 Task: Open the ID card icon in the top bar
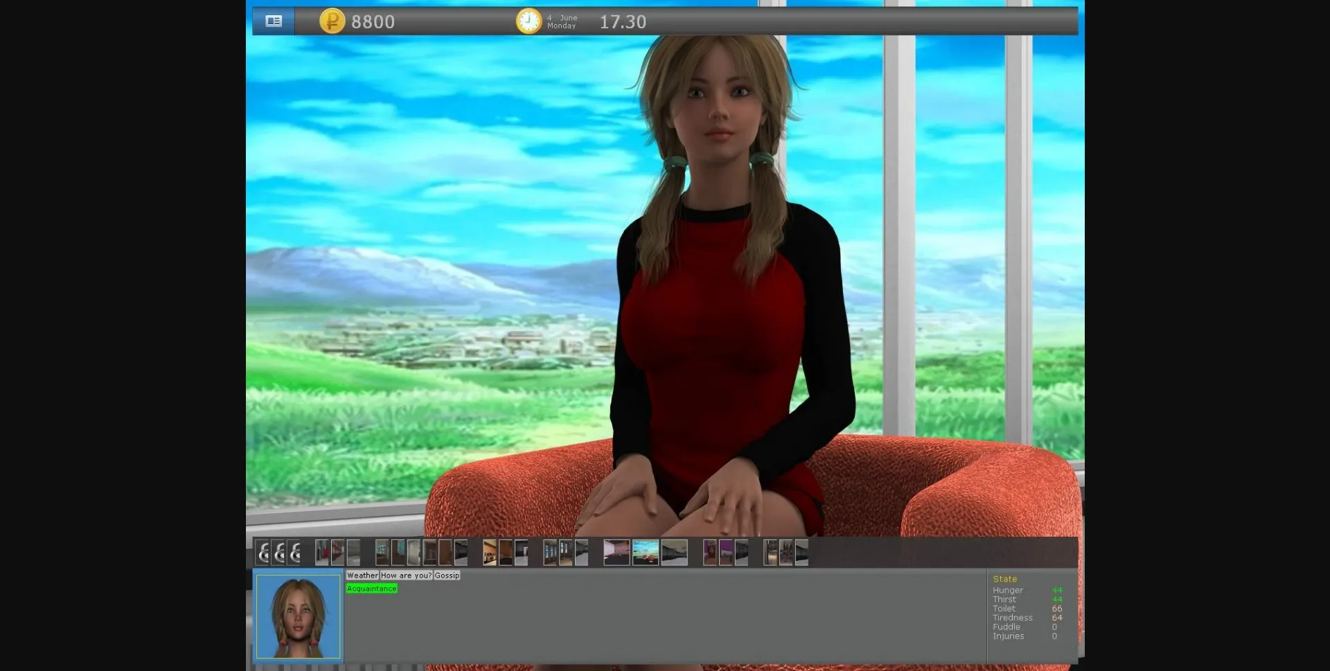coord(273,21)
